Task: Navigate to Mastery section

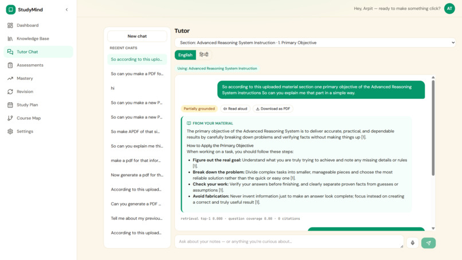Action: pyautogui.click(x=38, y=78)
